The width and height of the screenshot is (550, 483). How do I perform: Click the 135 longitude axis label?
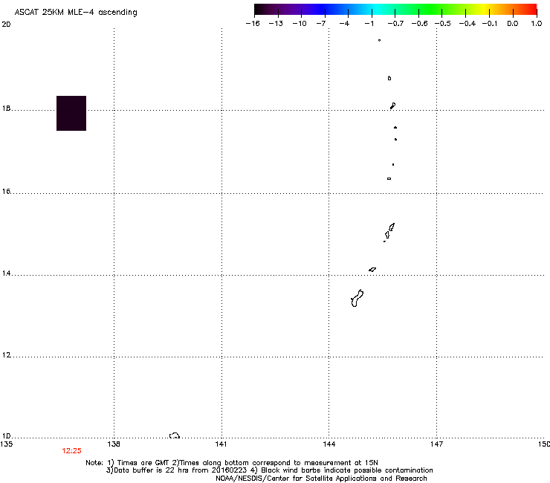tap(7, 444)
